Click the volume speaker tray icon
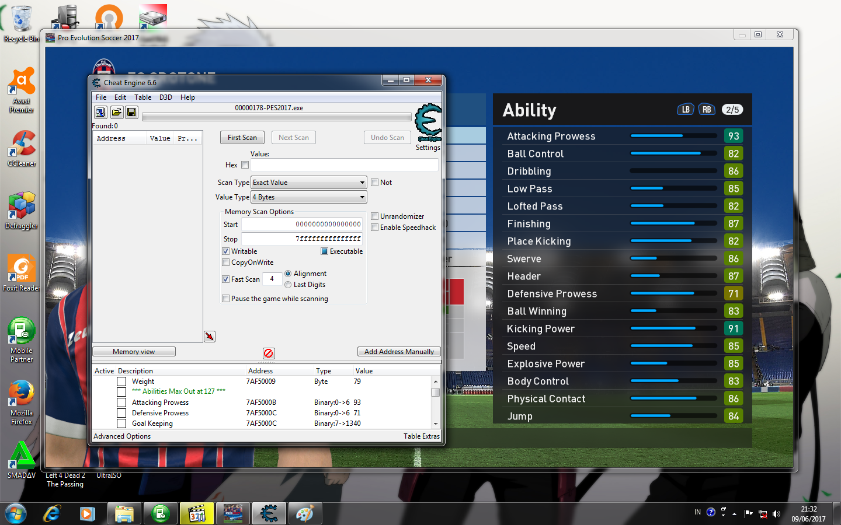841x525 pixels. pyautogui.click(x=776, y=514)
